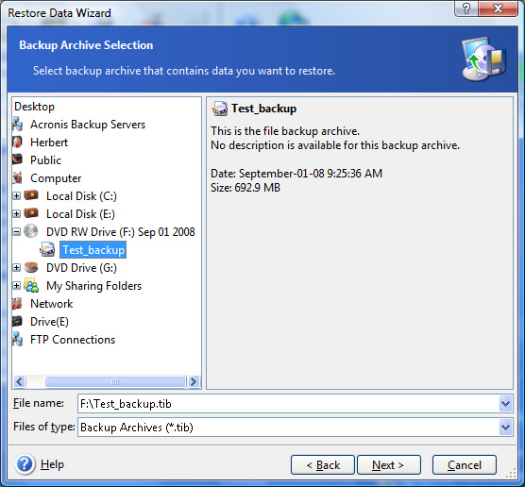Click the Public folder icon
Viewport: 525px width, 487px height.
(17, 160)
